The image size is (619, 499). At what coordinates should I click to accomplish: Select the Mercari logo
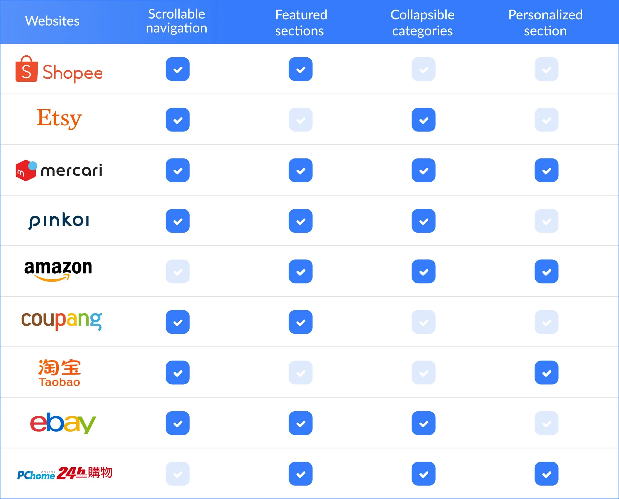59,171
